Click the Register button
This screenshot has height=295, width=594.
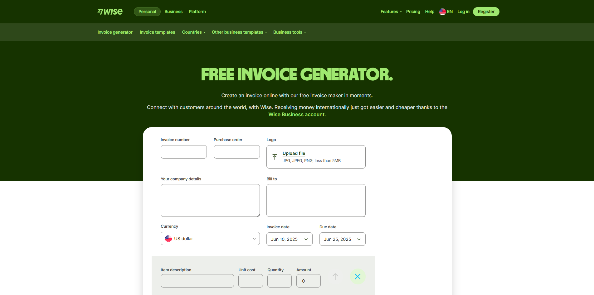click(486, 12)
